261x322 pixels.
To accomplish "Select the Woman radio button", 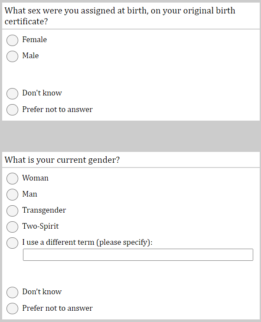I will click(12, 178).
